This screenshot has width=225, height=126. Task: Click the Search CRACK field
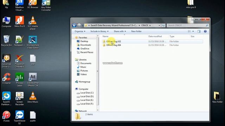[188, 26]
